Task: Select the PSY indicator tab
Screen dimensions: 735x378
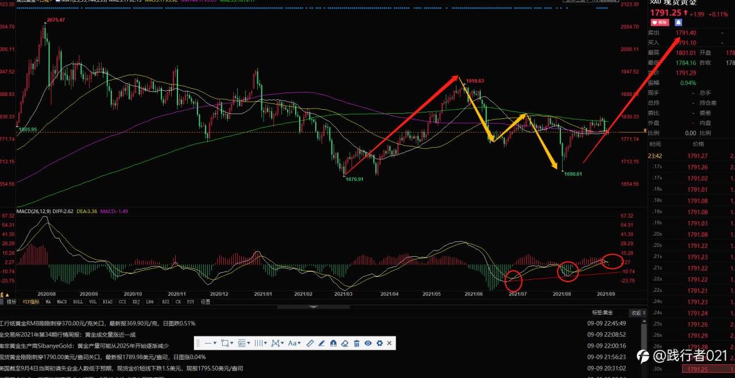Action: click(191, 301)
